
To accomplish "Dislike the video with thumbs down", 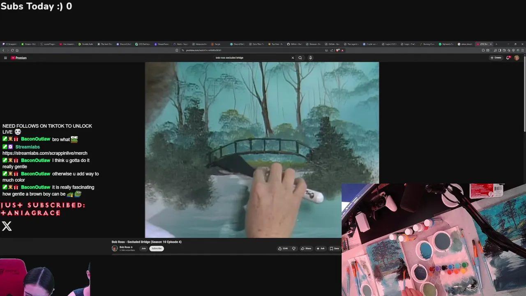I will coord(293,248).
